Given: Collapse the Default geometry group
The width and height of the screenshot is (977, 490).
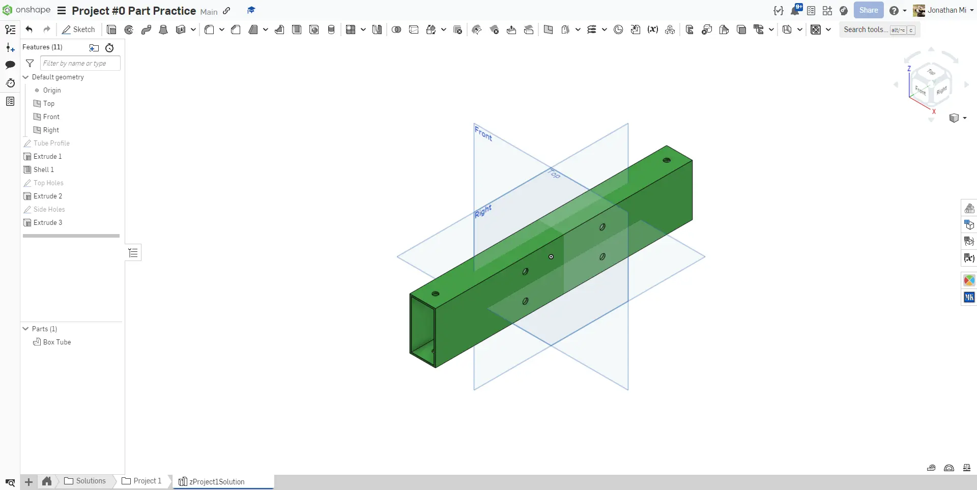Looking at the screenshot, I should (26, 77).
